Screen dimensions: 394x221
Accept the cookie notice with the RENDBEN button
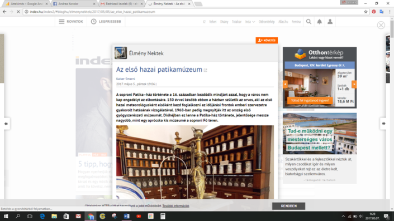[289, 206]
